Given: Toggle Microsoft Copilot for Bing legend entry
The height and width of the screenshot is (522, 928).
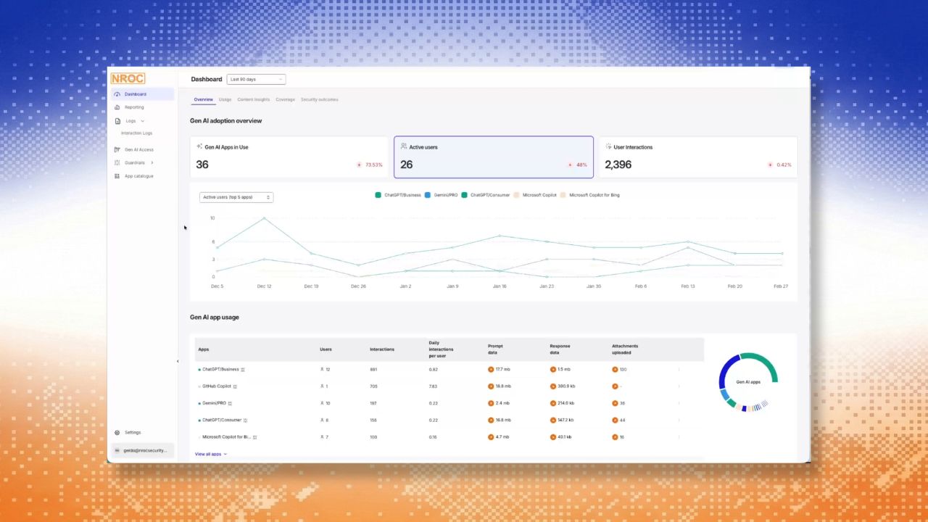Looking at the screenshot, I should [x=590, y=195].
